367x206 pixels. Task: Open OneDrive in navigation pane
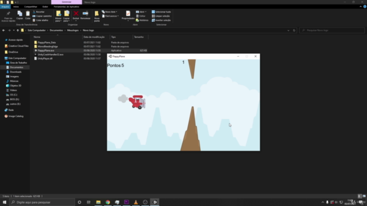13,52
